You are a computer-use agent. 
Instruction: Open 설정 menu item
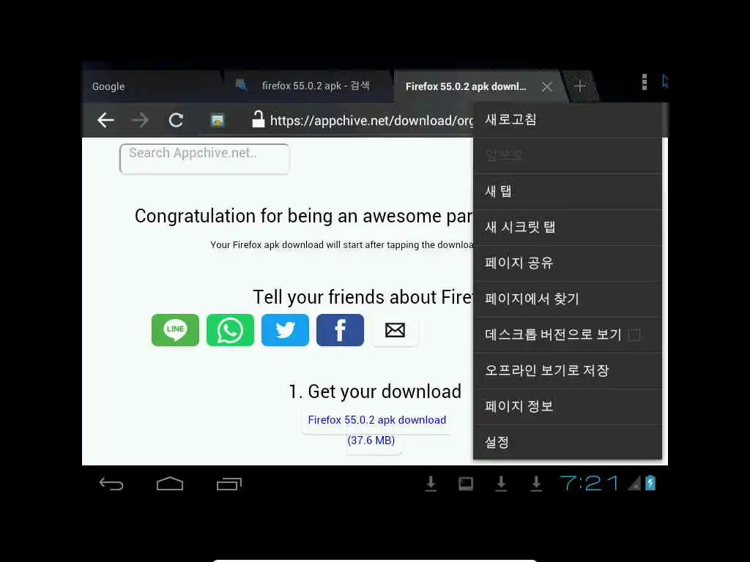568,442
